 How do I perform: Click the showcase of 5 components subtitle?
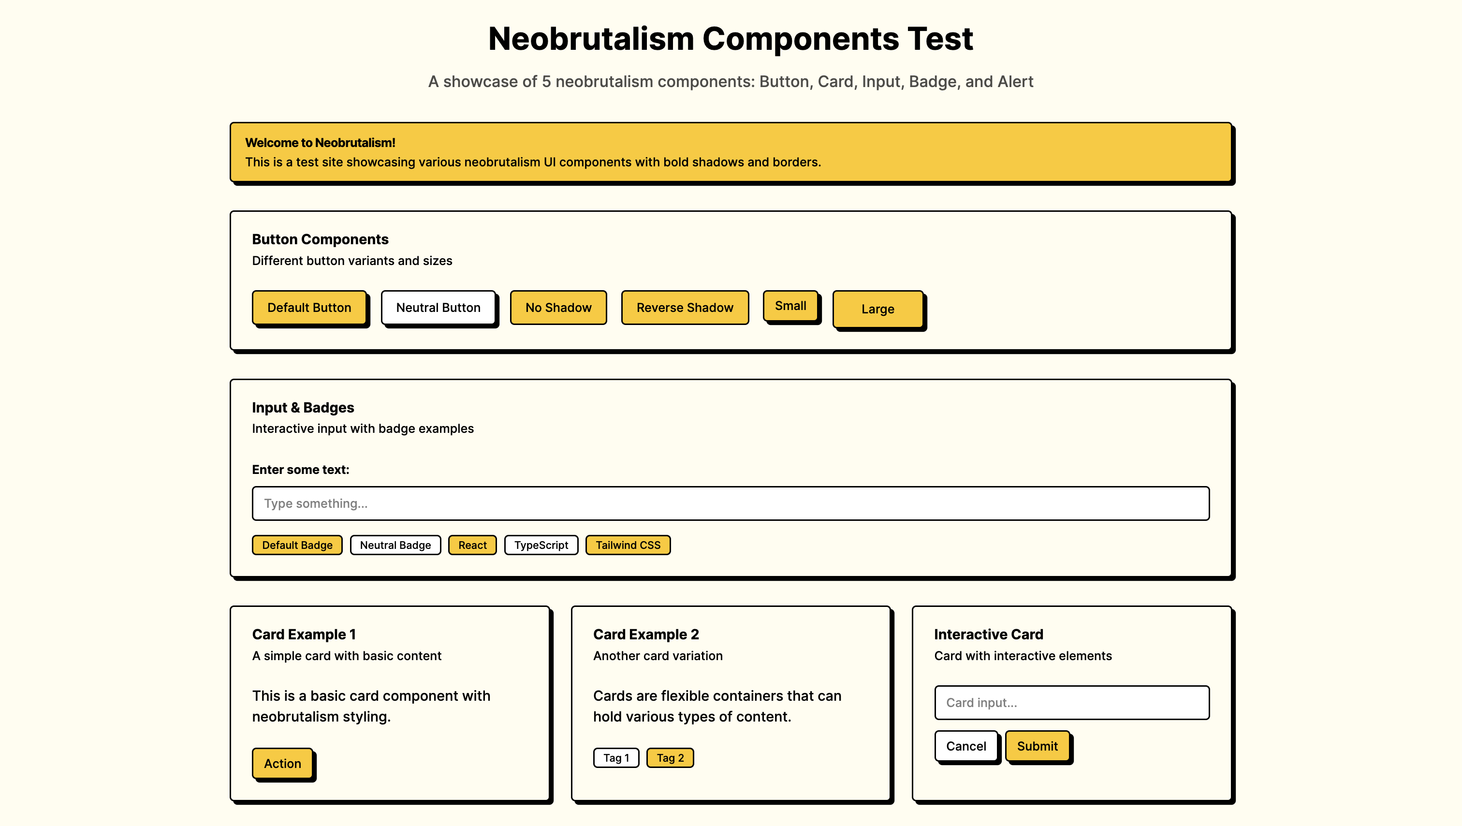731,82
